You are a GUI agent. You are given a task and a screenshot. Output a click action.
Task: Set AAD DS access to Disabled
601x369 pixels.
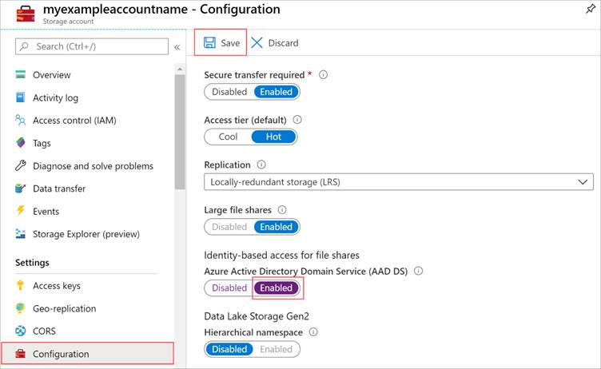pyautogui.click(x=229, y=288)
